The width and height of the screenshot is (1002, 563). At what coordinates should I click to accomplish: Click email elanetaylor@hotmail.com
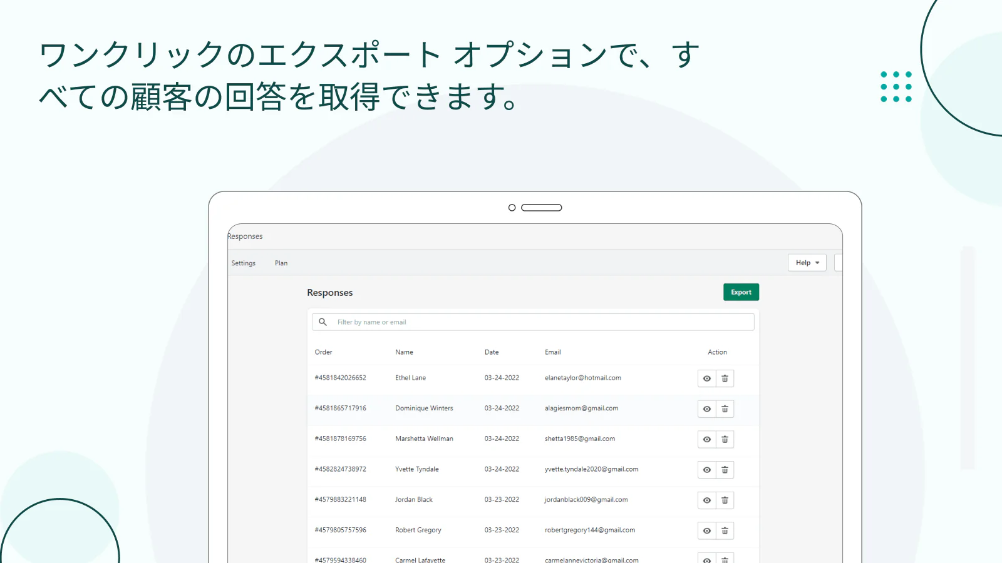point(583,378)
